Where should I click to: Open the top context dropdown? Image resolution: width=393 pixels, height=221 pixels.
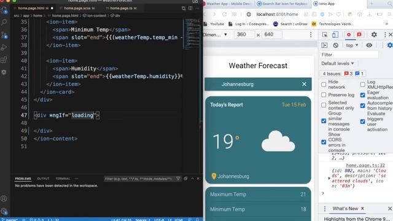click(352, 45)
